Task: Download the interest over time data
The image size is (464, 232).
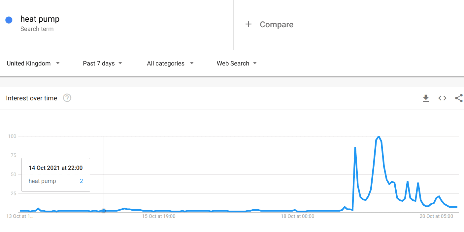Action: [426, 98]
